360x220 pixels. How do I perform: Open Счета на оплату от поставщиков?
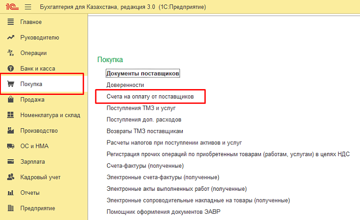click(x=150, y=97)
